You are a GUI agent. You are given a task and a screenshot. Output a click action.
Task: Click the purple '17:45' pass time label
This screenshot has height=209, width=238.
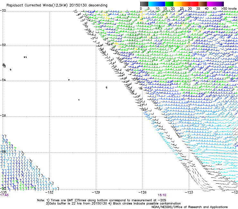pos(4,195)
